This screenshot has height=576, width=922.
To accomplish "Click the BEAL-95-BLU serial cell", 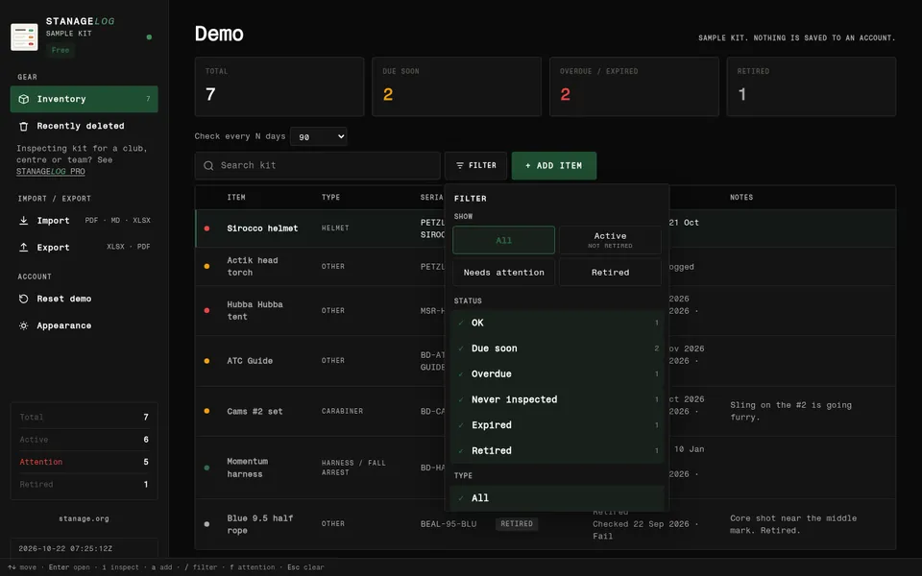I will tap(449, 524).
